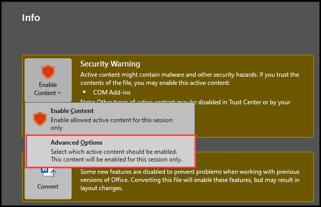Click the 'layout changes.' text line
This screenshot has width=321, height=207.
coord(101,188)
